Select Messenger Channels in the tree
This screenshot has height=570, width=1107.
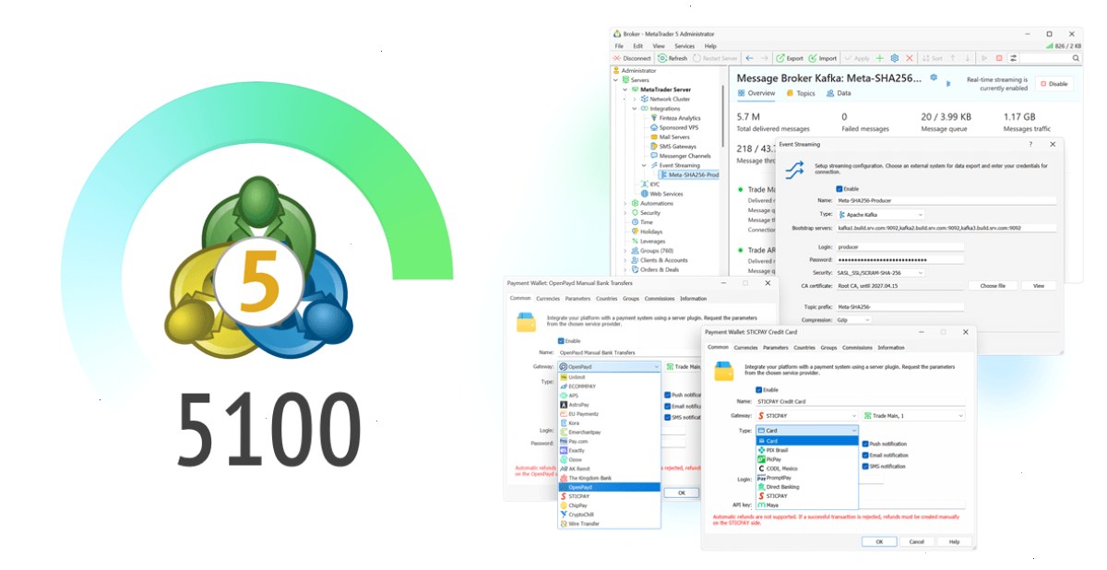click(x=679, y=156)
